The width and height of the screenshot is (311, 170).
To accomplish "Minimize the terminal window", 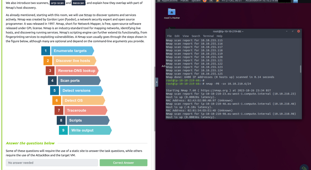I will tap(287, 31).
